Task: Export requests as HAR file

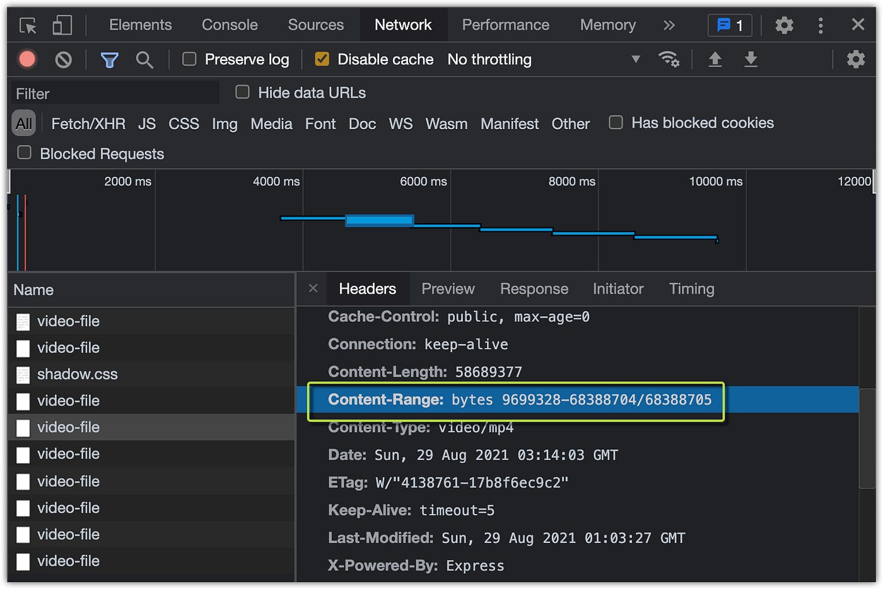Action: tap(751, 59)
